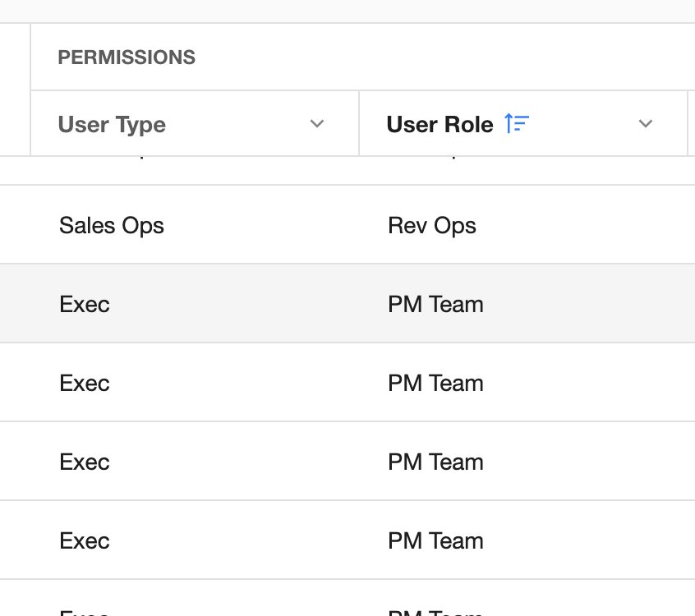695x616 pixels.
Task: Choose PM Team in the third Exec row
Action: pyautogui.click(x=435, y=462)
